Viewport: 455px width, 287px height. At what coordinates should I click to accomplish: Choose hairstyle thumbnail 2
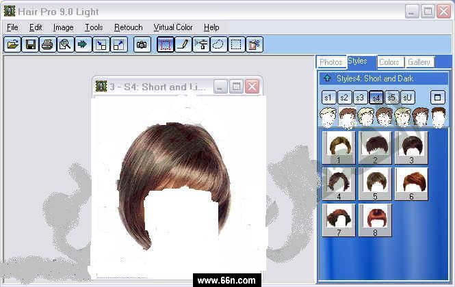tap(375, 148)
